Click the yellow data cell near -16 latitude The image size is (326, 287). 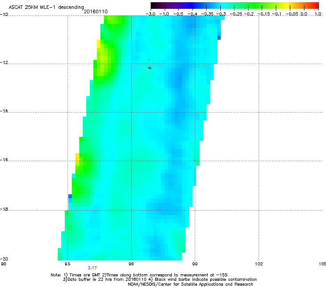pyautogui.click(x=77, y=157)
